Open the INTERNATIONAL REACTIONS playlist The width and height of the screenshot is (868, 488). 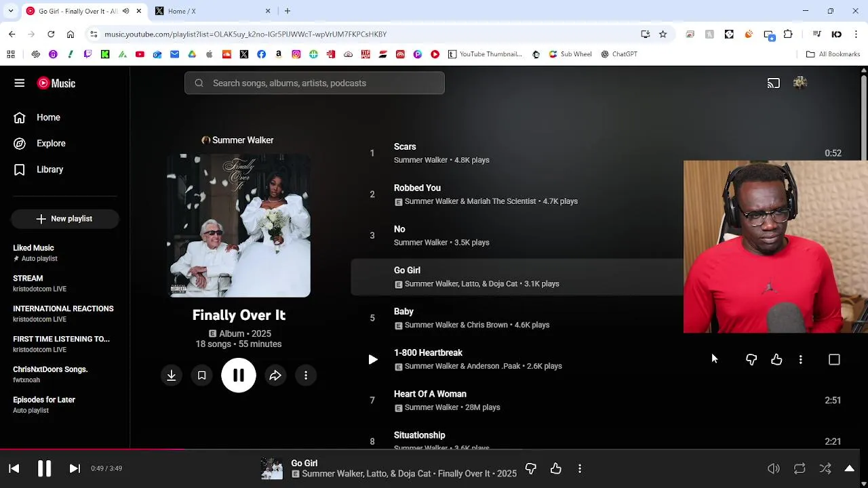click(65, 314)
